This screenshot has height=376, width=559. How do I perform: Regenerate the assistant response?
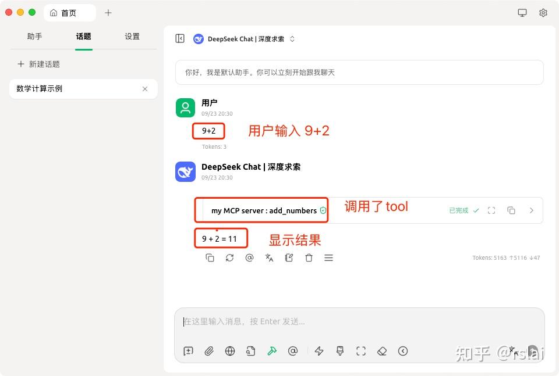click(229, 257)
